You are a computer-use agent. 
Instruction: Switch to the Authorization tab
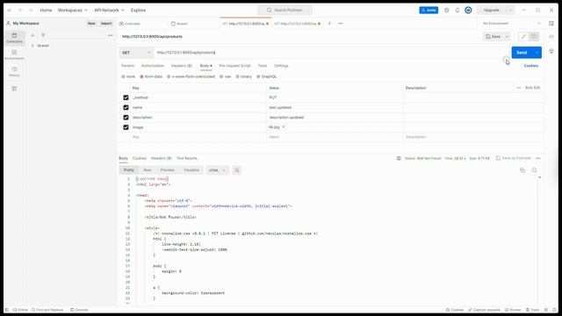tap(153, 66)
